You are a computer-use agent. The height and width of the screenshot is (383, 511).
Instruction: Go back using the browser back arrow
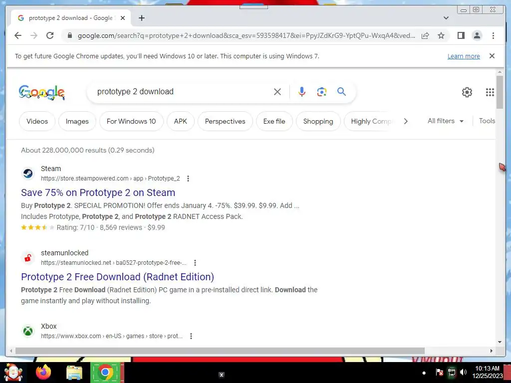18,35
